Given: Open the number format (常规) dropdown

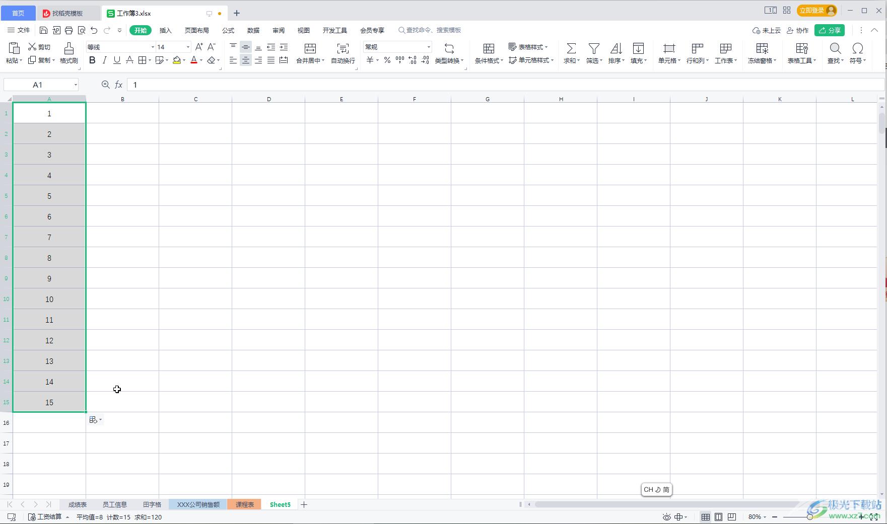Looking at the screenshot, I should (x=429, y=47).
